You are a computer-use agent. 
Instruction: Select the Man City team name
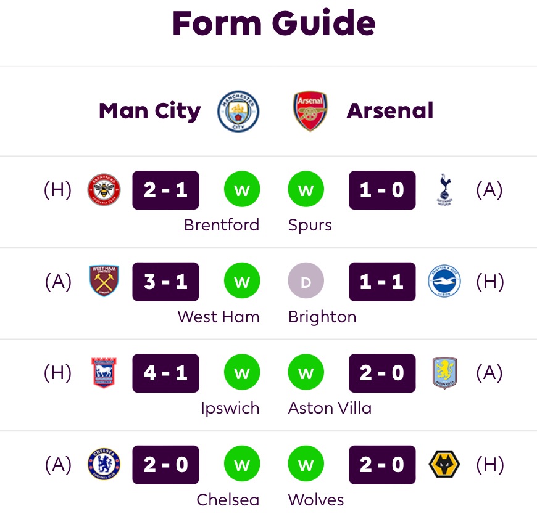[150, 112]
